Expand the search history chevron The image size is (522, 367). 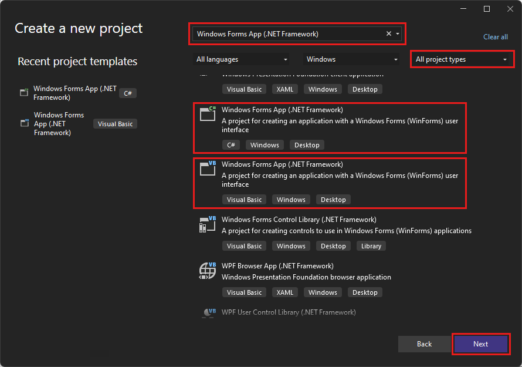click(398, 33)
